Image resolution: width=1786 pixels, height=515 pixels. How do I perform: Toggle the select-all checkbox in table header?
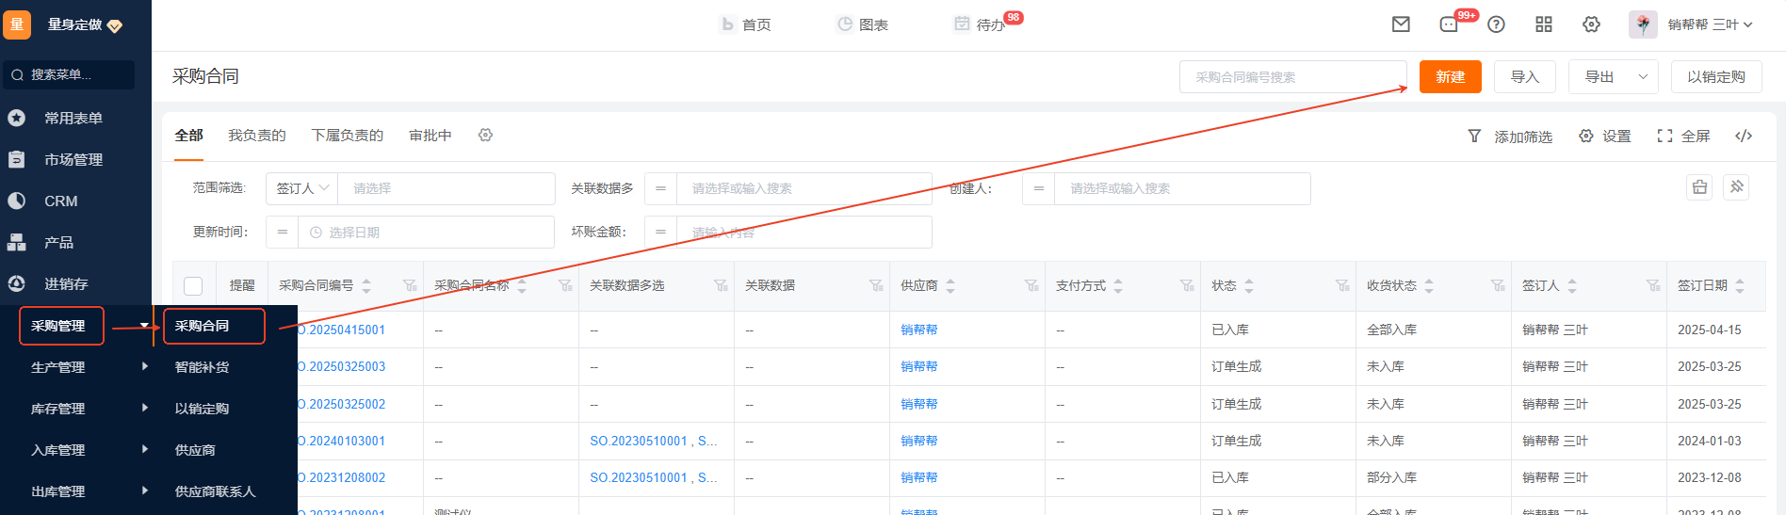pyautogui.click(x=193, y=286)
